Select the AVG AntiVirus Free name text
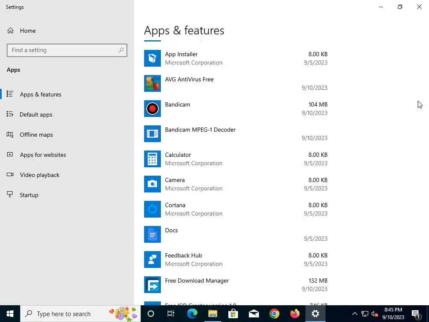Screen dimensions: 429x322 pos(189,79)
